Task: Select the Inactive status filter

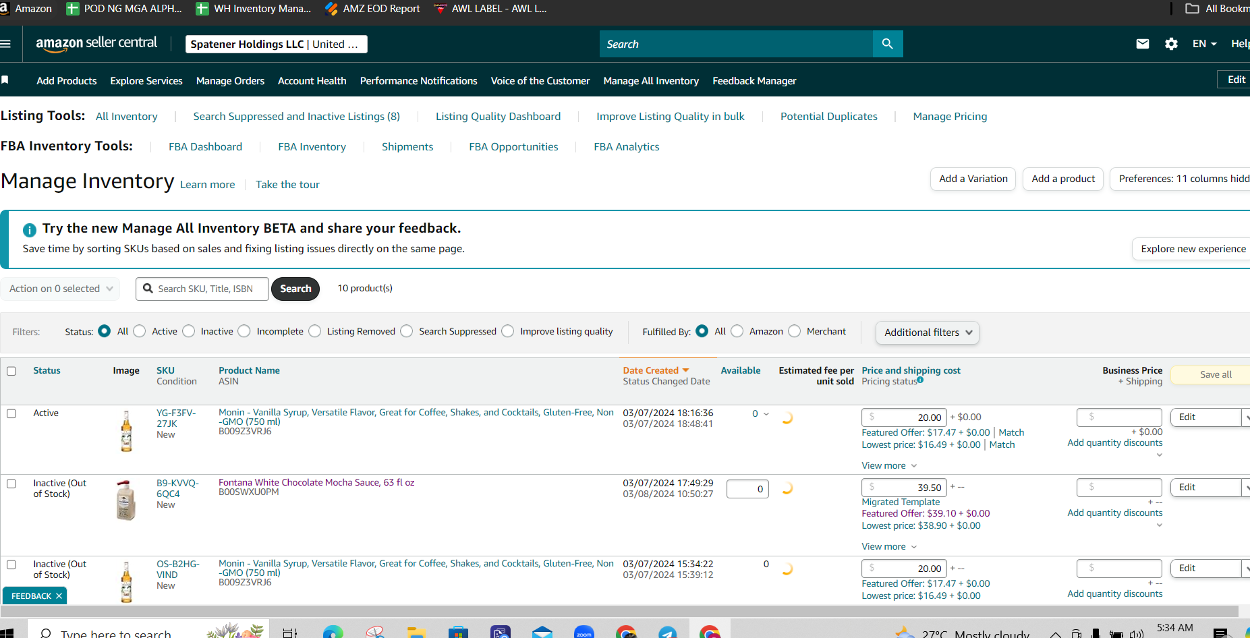Action: (189, 331)
